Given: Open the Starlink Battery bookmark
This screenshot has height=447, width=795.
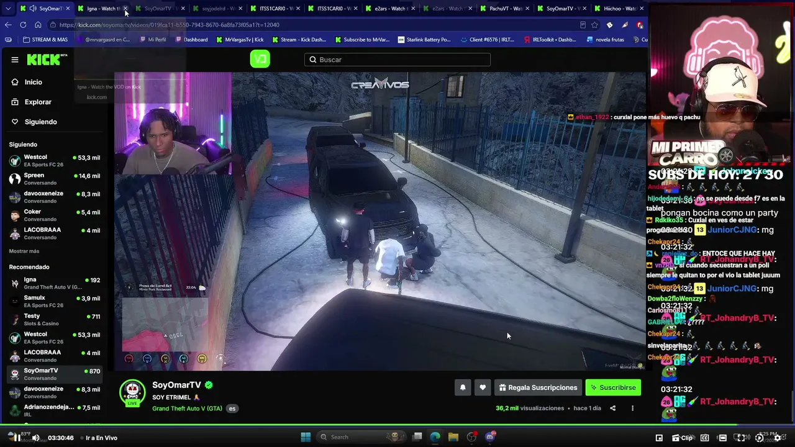Looking at the screenshot, I should (x=424, y=40).
